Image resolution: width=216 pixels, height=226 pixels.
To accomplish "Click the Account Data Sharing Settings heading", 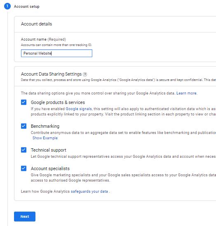I will [x=52, y=74].
